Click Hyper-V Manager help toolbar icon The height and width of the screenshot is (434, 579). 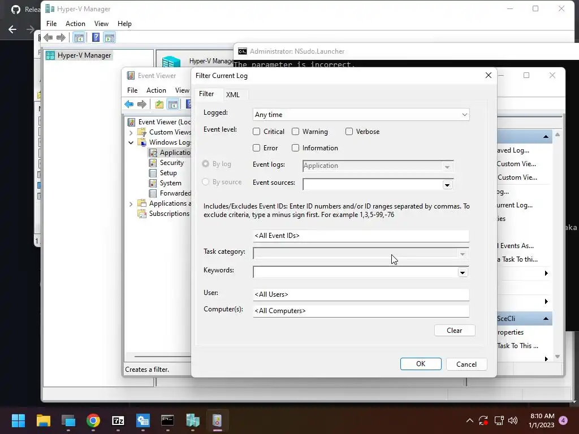click(x=96, y=37)
